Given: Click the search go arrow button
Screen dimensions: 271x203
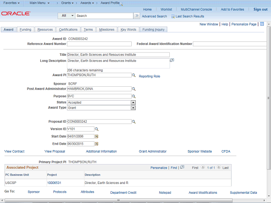Looking at the screenshot, I should [x=136, y=16].
